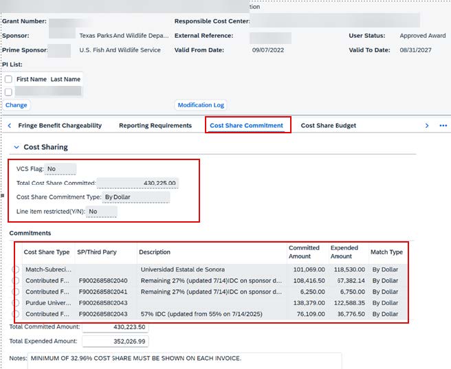The height and width of the screenshot is (369, 451).
Task: Click the Expended Amount column header
Action: point(344,252)
